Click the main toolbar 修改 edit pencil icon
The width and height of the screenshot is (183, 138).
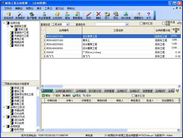pyautogui.click(x=89, y=16)
